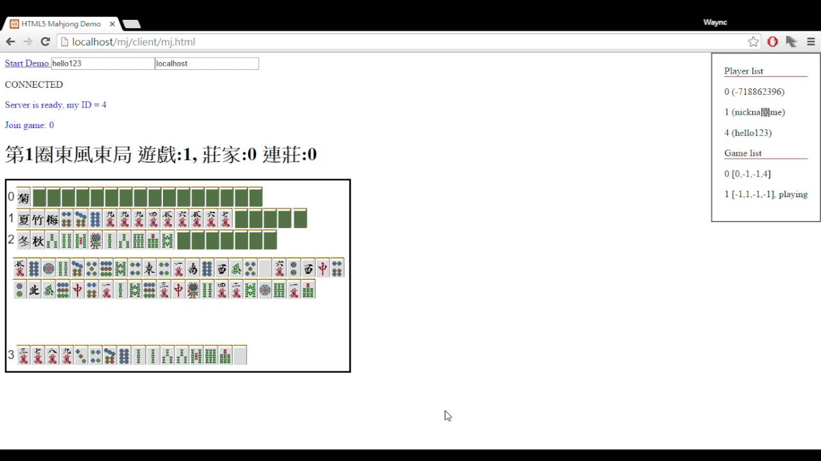Pick the three-dot tile in player 3's hand

click(x=81, y=355)
